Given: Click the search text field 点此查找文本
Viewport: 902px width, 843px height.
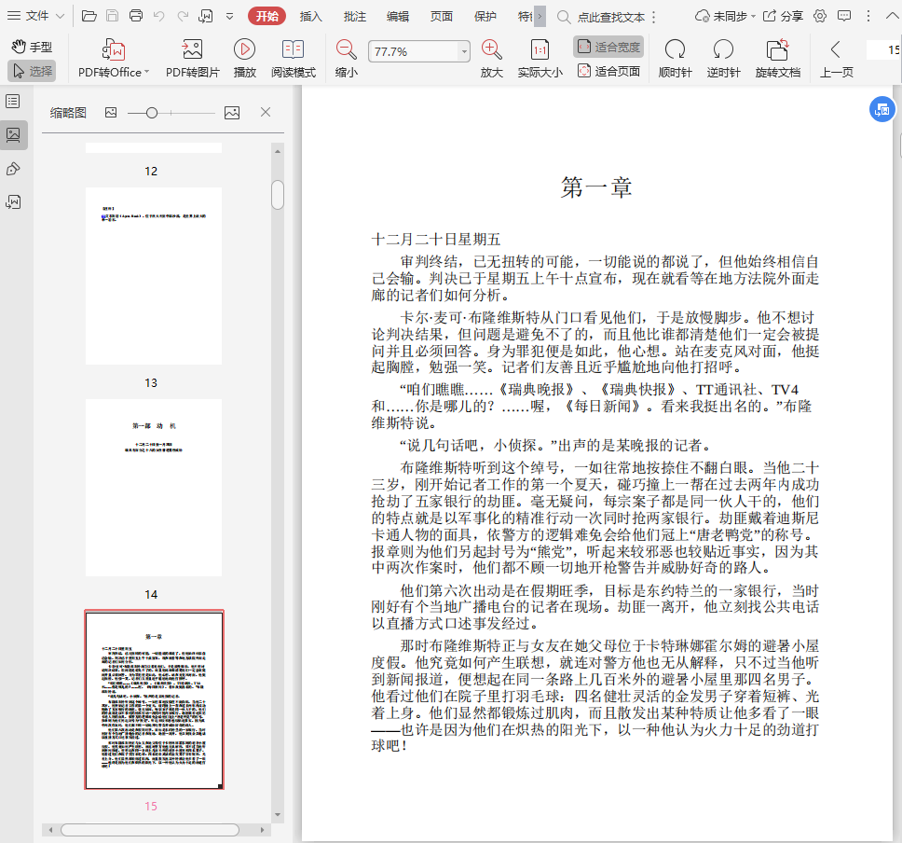Looking at the screenshot, I should pos(611,18).
